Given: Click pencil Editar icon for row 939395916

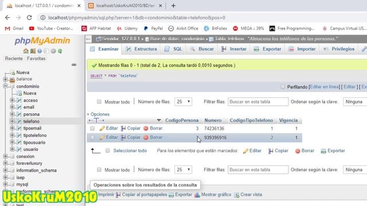Looking at the screenshot, I should coord(102,137).
